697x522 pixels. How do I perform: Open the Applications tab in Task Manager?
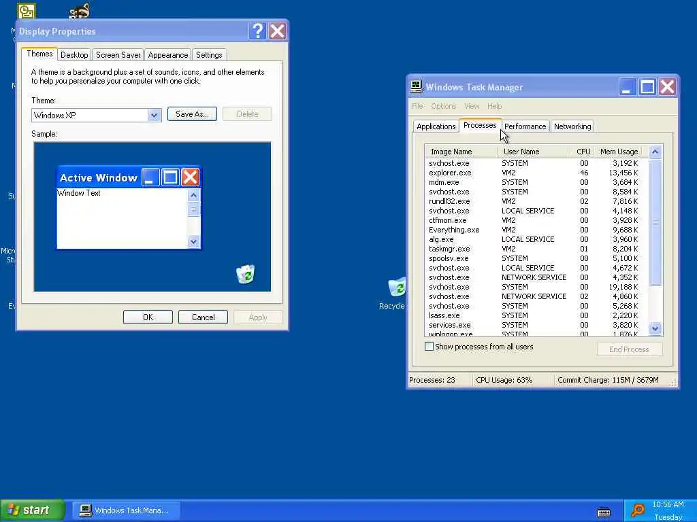pyautogui.click(x=436, y=126)
